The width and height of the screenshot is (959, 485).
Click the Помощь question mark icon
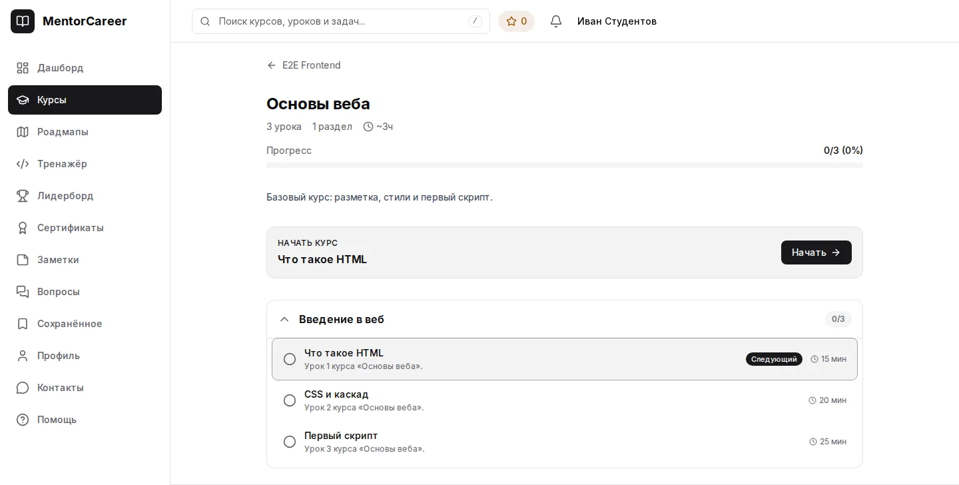pos(23,420)
